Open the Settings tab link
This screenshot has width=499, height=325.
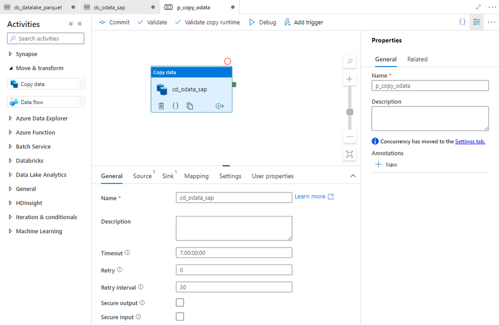pyautogui.click(x=470, y=141)
